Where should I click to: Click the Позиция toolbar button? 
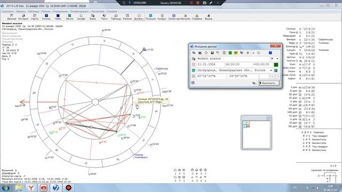tap(151, 17)
